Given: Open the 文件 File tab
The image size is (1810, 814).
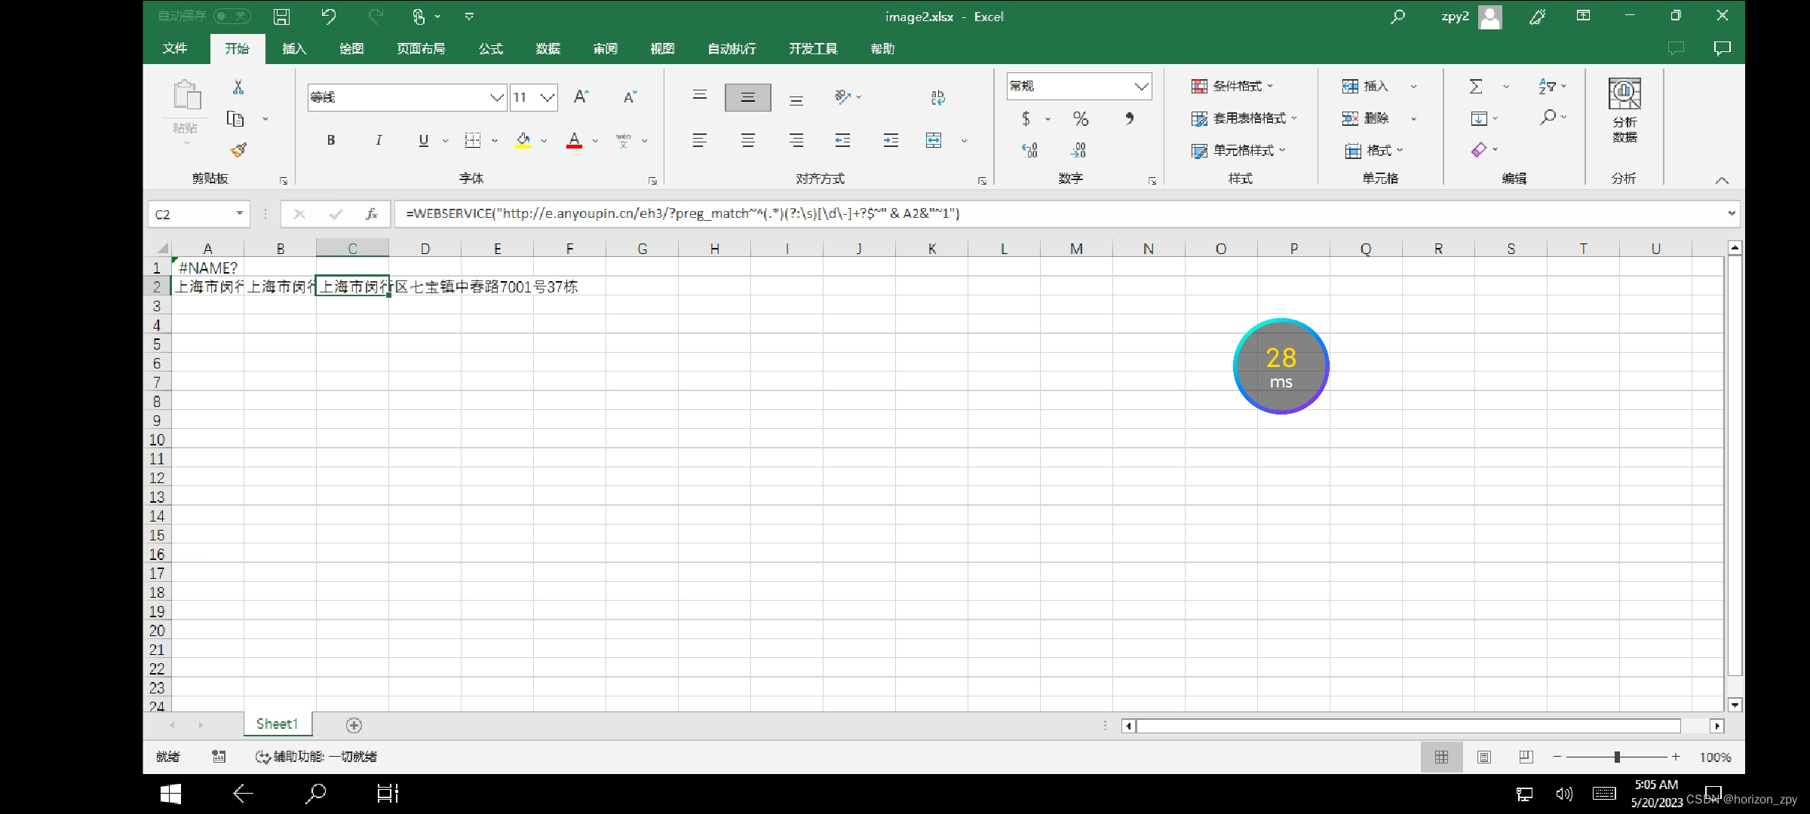Looking at the screenshot, I should pyautogui.click(x=175, y=49).
